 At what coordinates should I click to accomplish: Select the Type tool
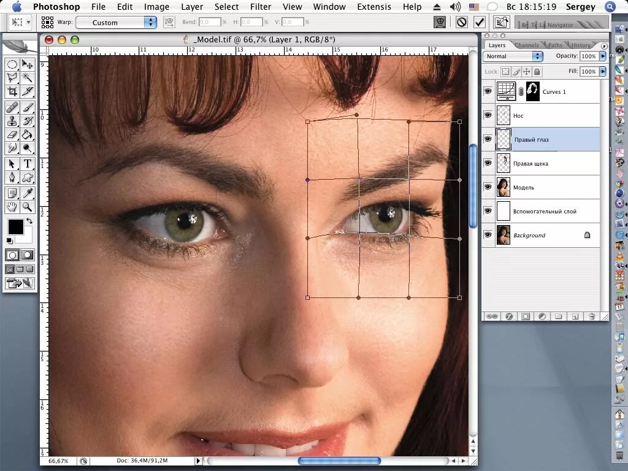coord(27,163)
